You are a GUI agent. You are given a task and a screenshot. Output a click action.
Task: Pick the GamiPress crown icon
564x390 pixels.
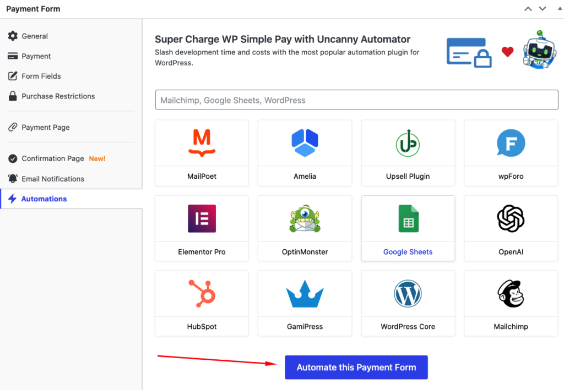pos(305,294)
